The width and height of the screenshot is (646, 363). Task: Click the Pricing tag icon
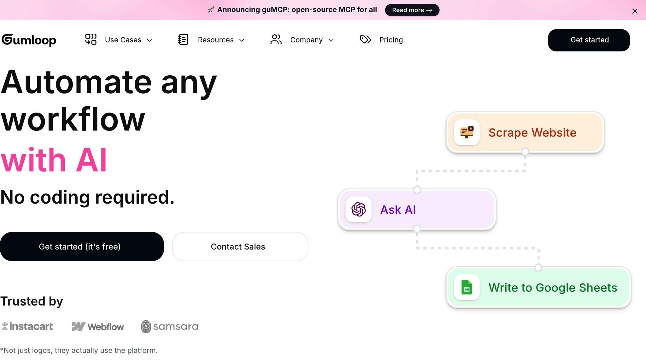coord(365,39)
